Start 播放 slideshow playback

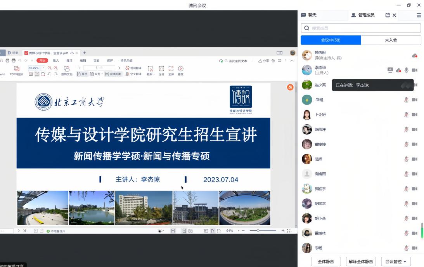(180, 69)
